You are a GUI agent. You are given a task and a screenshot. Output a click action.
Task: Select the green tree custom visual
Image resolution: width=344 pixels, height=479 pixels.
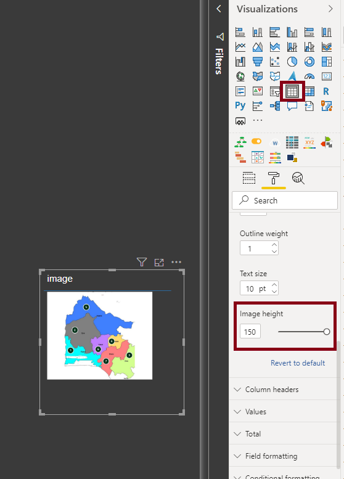[240, 142]
